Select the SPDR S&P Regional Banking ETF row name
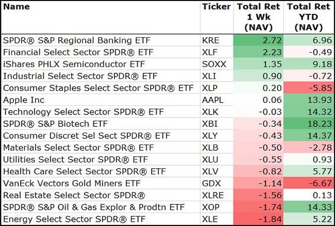Image resolution: width=335 pixels, height=226 pixels. 72,40
